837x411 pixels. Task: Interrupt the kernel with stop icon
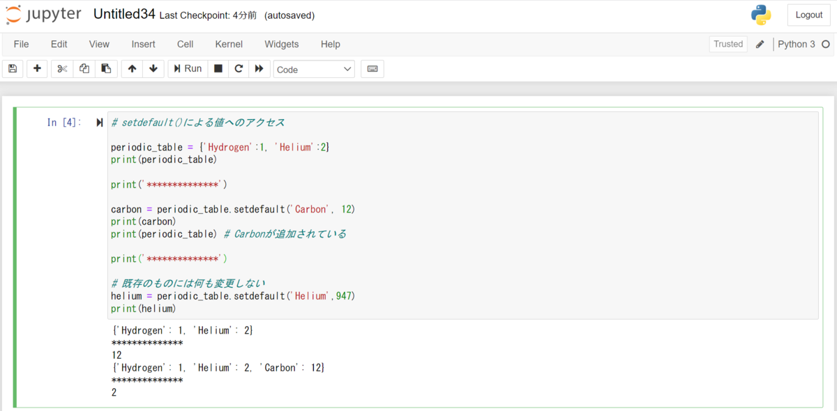click(x=218, y=69)
